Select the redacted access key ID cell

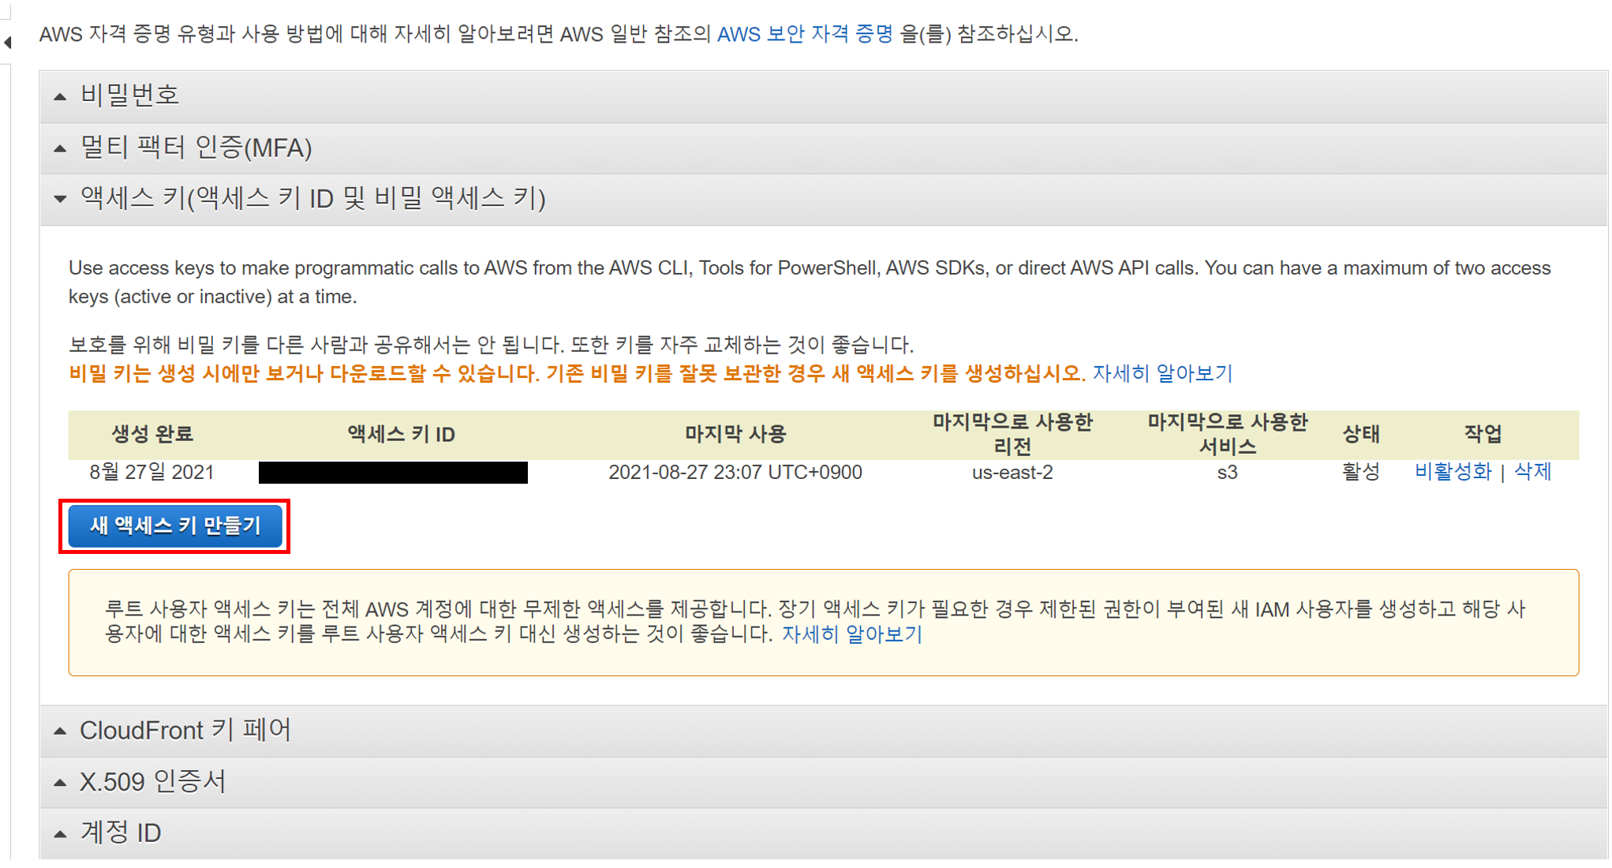(393, 473)
